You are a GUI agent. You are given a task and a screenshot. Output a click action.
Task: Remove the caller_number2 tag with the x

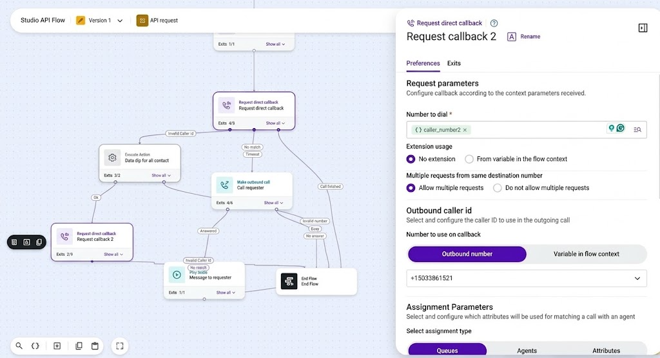point(465,130)
